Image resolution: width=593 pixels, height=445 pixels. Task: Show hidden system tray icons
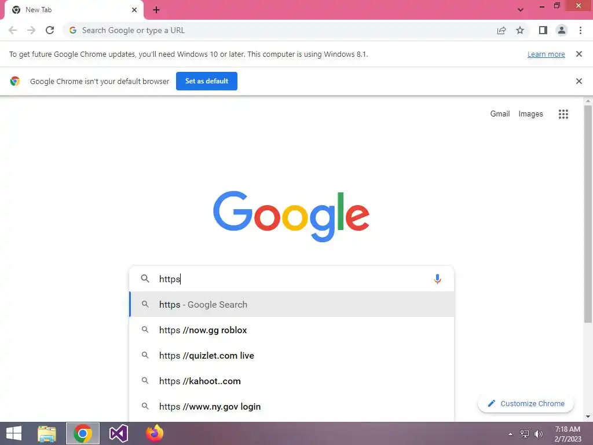510,434
